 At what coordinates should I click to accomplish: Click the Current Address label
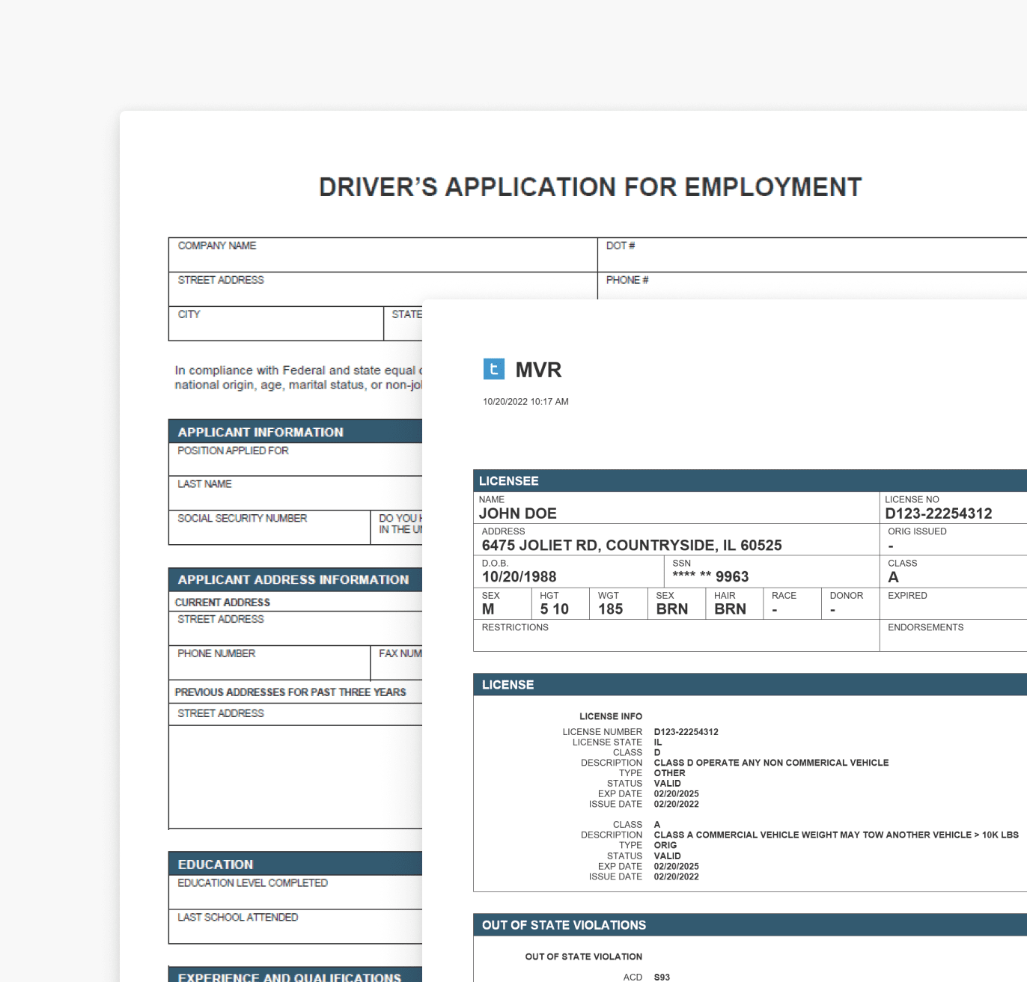[x=222, y=603]
